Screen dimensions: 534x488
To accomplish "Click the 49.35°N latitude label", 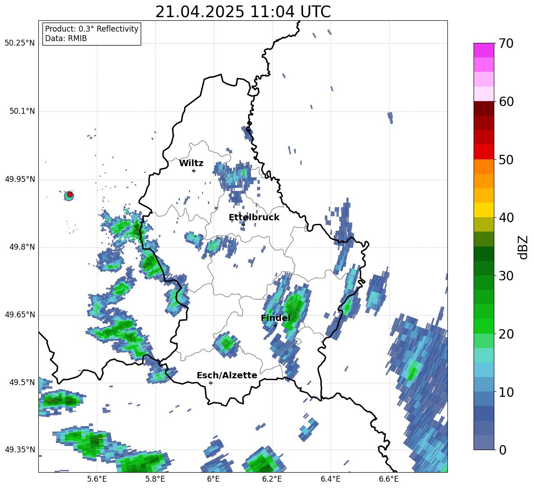I will [20, 450].
